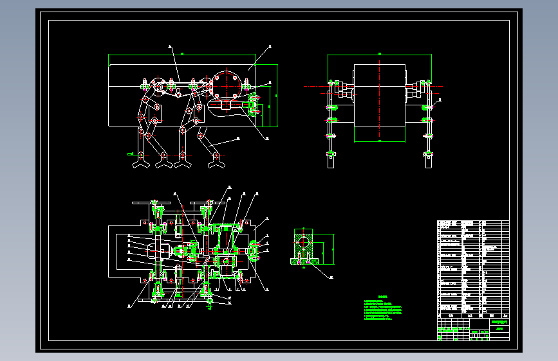
Task: Select the plan view gearbox assembly
Action: [x=189, y=248]
